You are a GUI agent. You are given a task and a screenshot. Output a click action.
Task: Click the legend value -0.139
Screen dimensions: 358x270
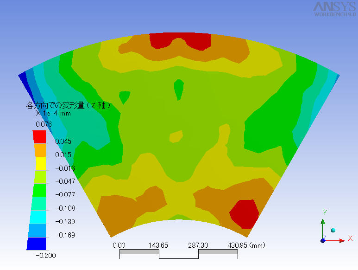click(65, 222)
